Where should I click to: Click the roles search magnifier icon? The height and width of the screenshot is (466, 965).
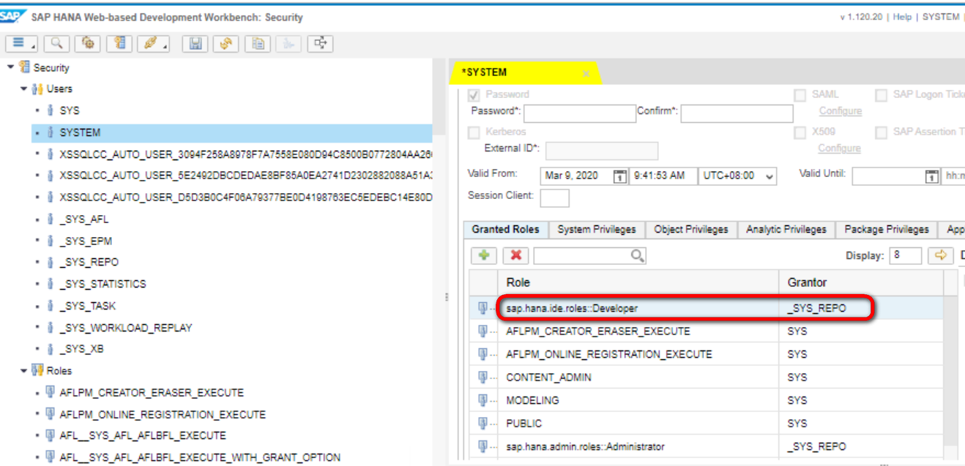[637, 255]
